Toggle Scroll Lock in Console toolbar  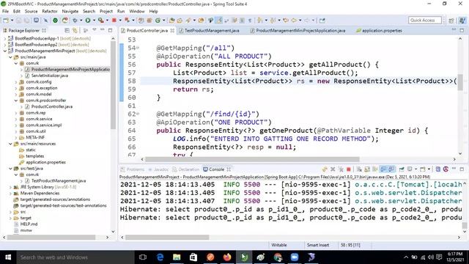pyautogui.click(x=367, y=169)
